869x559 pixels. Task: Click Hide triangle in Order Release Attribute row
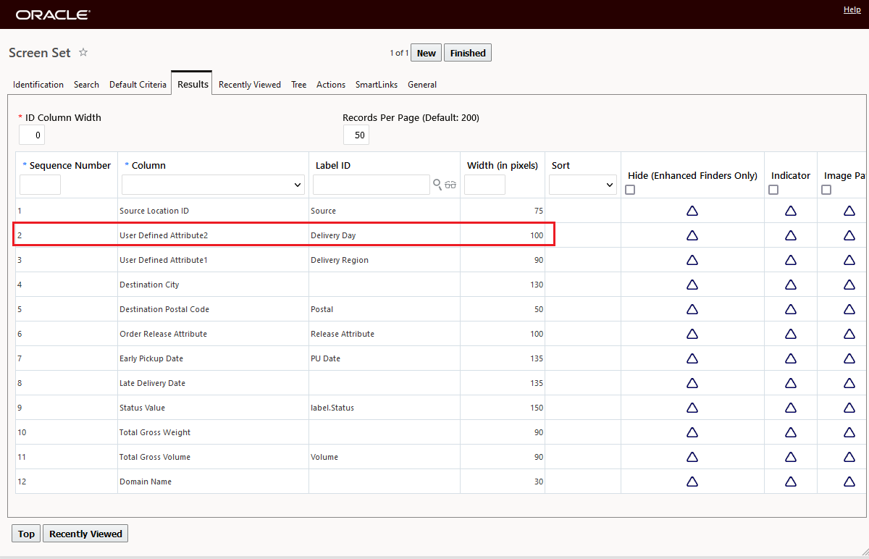pos(692,334)
